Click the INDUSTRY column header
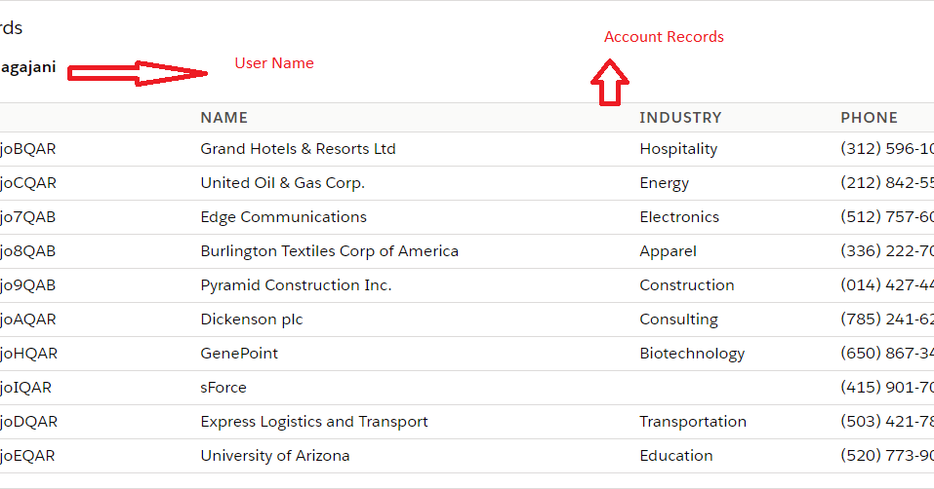934x489 pixels. coord(680,118)
